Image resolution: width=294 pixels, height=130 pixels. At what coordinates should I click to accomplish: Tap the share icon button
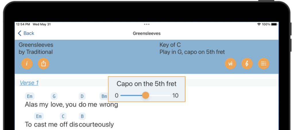(x=43, y=64)
